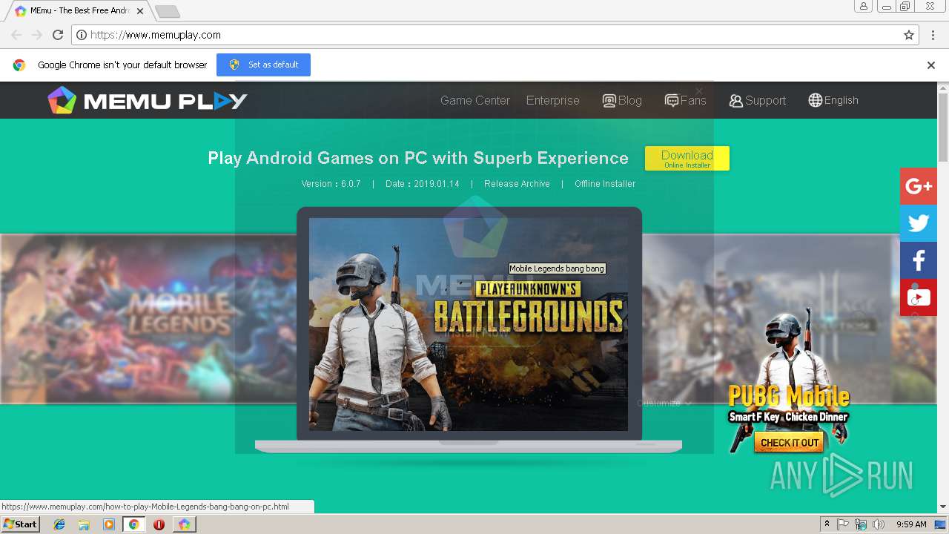
Task: Open Action Center flag icon
Action: [843, 524]
